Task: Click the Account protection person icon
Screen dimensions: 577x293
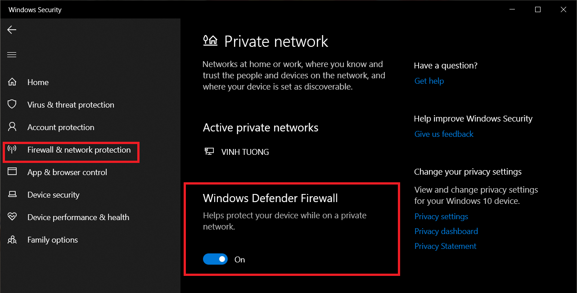Action: (12, 126)
